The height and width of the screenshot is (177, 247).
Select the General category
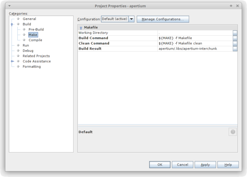tap(29, 19)
